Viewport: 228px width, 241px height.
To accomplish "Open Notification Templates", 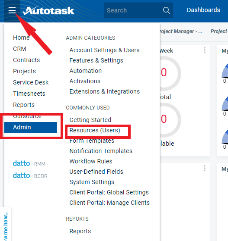I will click(101, 151).
